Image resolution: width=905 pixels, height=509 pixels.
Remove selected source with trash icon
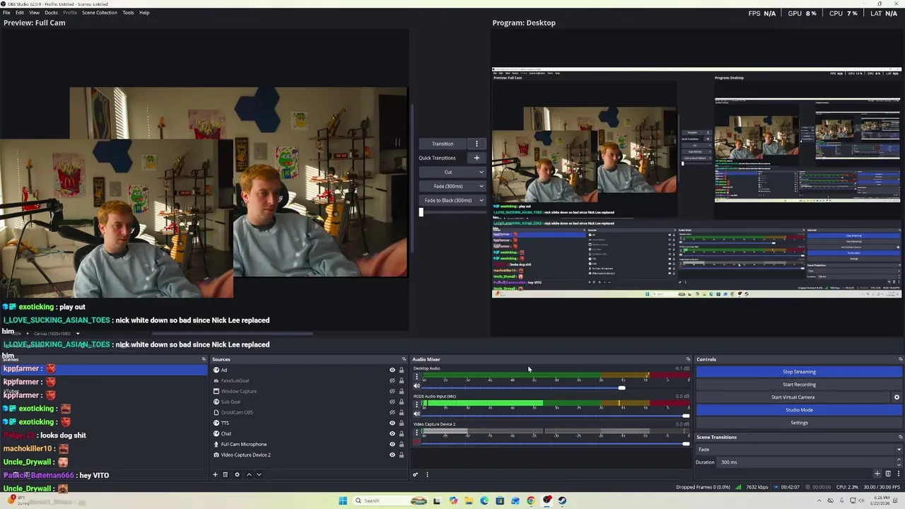click(226, 474)
